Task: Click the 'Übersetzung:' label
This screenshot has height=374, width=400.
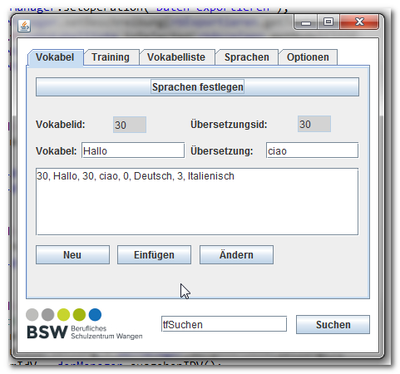Action: click(x=222, y=151)
